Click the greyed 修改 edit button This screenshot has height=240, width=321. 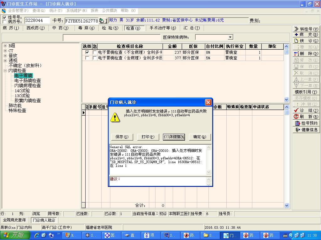point(306,60)
